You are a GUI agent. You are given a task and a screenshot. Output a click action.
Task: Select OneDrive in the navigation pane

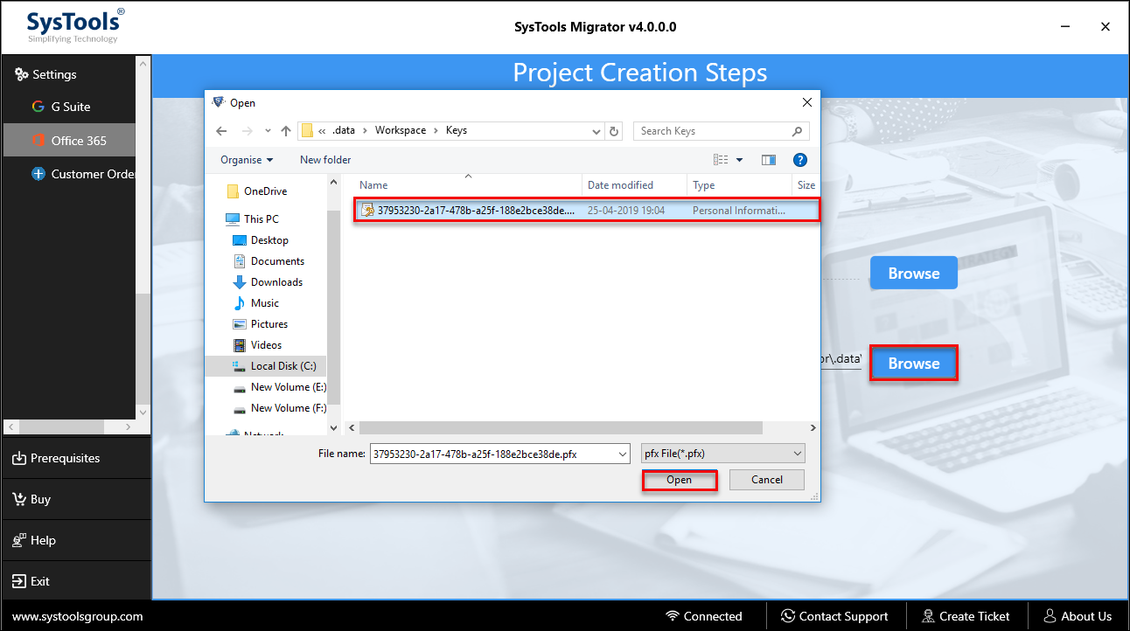pos(265,191)
